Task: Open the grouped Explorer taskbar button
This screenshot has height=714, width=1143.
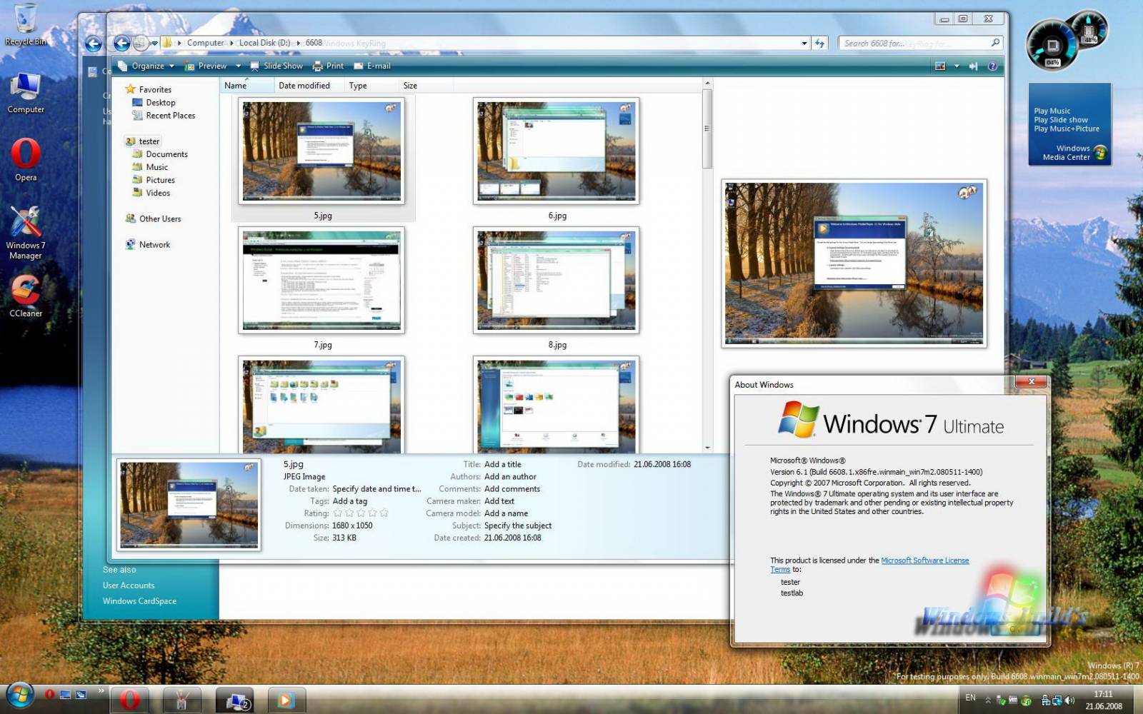Action: [235, 700]
